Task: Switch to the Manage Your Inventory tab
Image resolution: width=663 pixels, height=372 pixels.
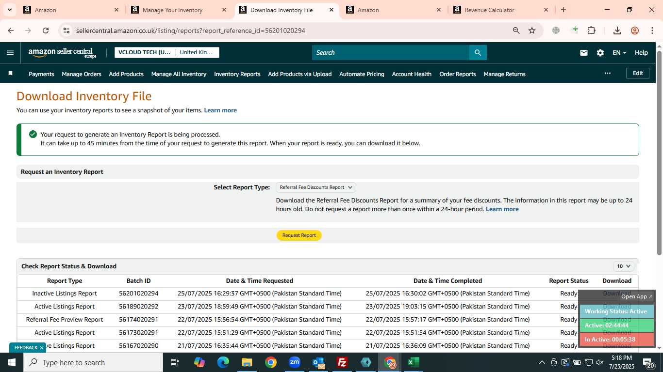Action: [180, 10]
